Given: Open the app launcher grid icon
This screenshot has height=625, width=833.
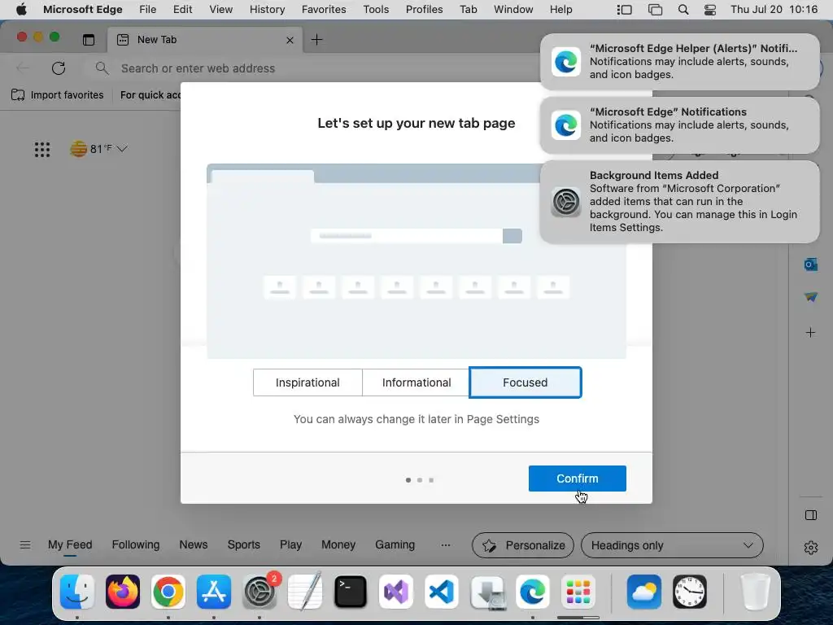Looking at the screenshot, I should [x=42, y=150].
